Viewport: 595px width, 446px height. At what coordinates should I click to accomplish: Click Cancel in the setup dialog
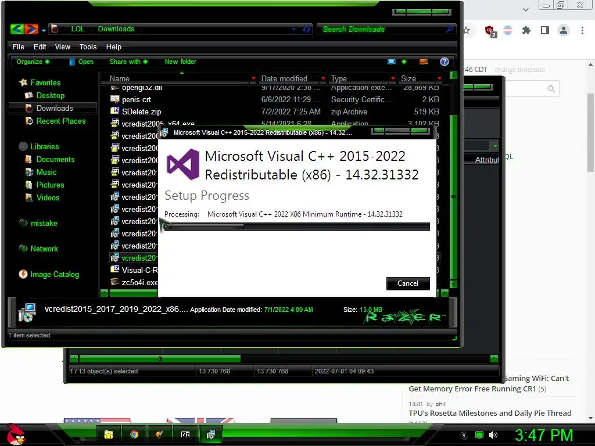(408, 283)
